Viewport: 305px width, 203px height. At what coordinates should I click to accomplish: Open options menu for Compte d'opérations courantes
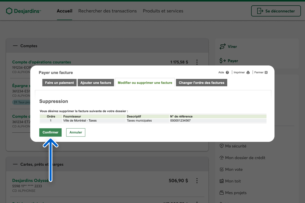coord(197,62)
